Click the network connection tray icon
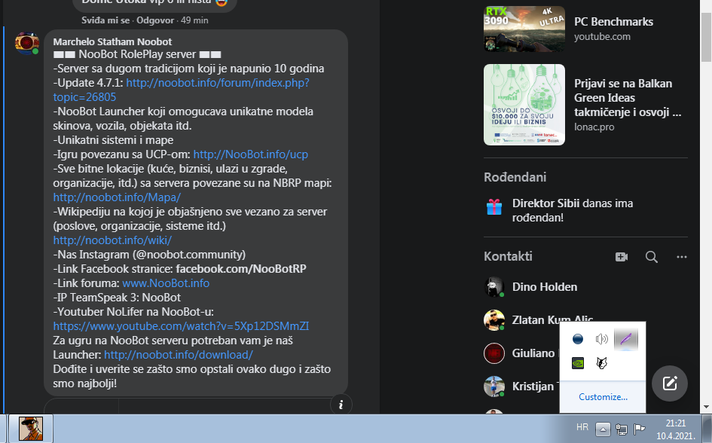 pos(621,429)
